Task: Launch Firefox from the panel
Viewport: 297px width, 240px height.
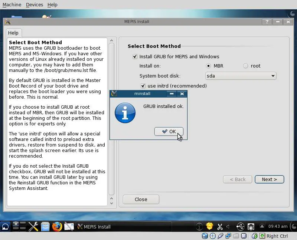Action: 57,227
